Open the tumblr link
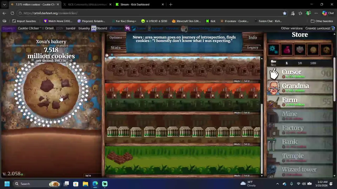This screenshot has width=337, height=189. [71, 28]
